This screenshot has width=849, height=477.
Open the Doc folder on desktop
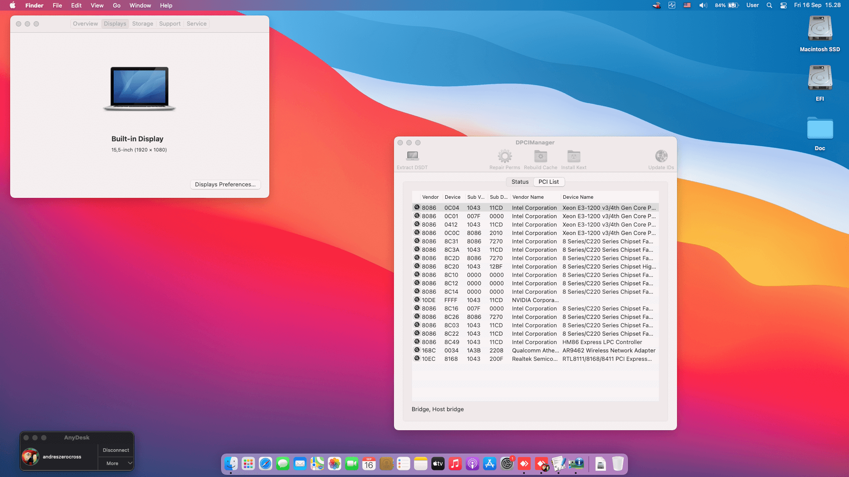[820, 129]
